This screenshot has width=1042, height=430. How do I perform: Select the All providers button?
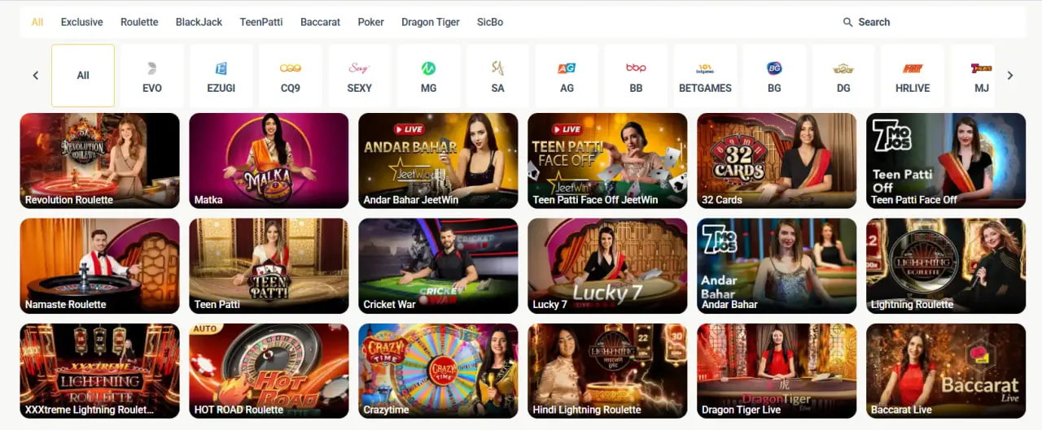click(83, 76)
